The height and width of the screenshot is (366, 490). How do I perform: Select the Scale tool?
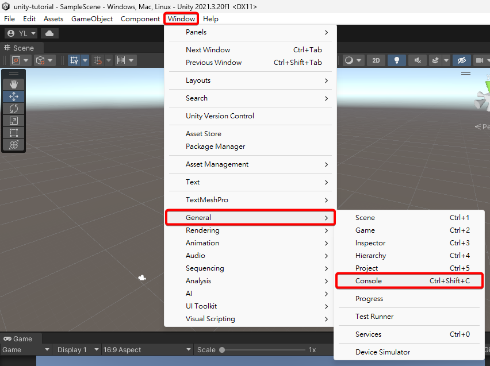13,121
